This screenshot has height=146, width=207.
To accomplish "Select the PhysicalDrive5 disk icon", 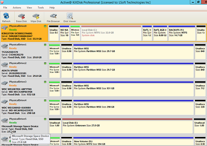I will coord(5,120).
